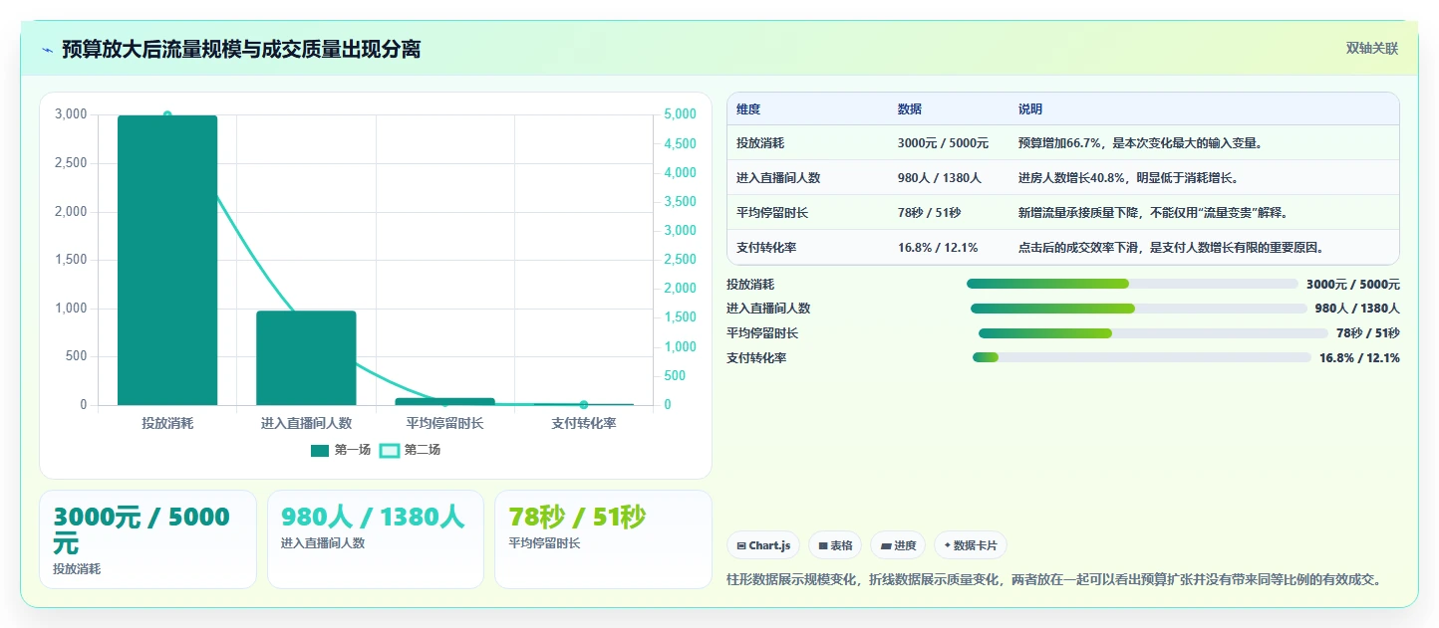Click the 平均停留时长 progress bar

tap(1153, 333)
